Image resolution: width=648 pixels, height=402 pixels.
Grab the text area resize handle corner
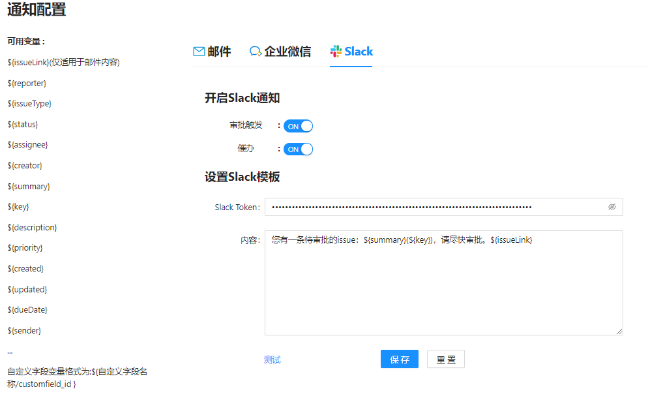click(x=619, y=332)
